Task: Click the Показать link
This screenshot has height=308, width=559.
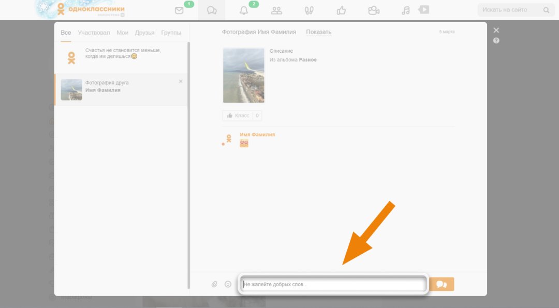Action: [318, 32]
